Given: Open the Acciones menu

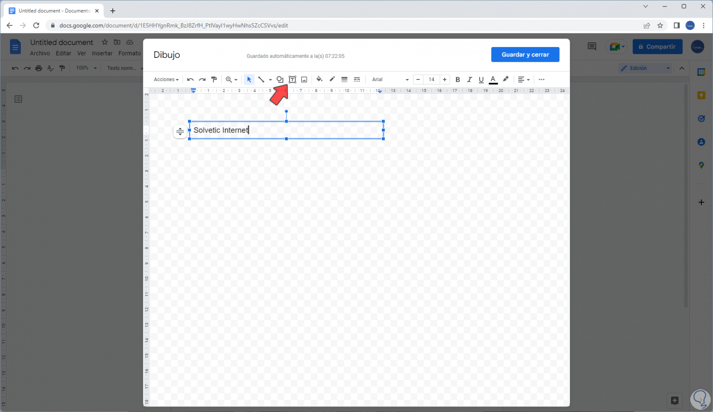Looking at the screenshot, I should [166, 79].
